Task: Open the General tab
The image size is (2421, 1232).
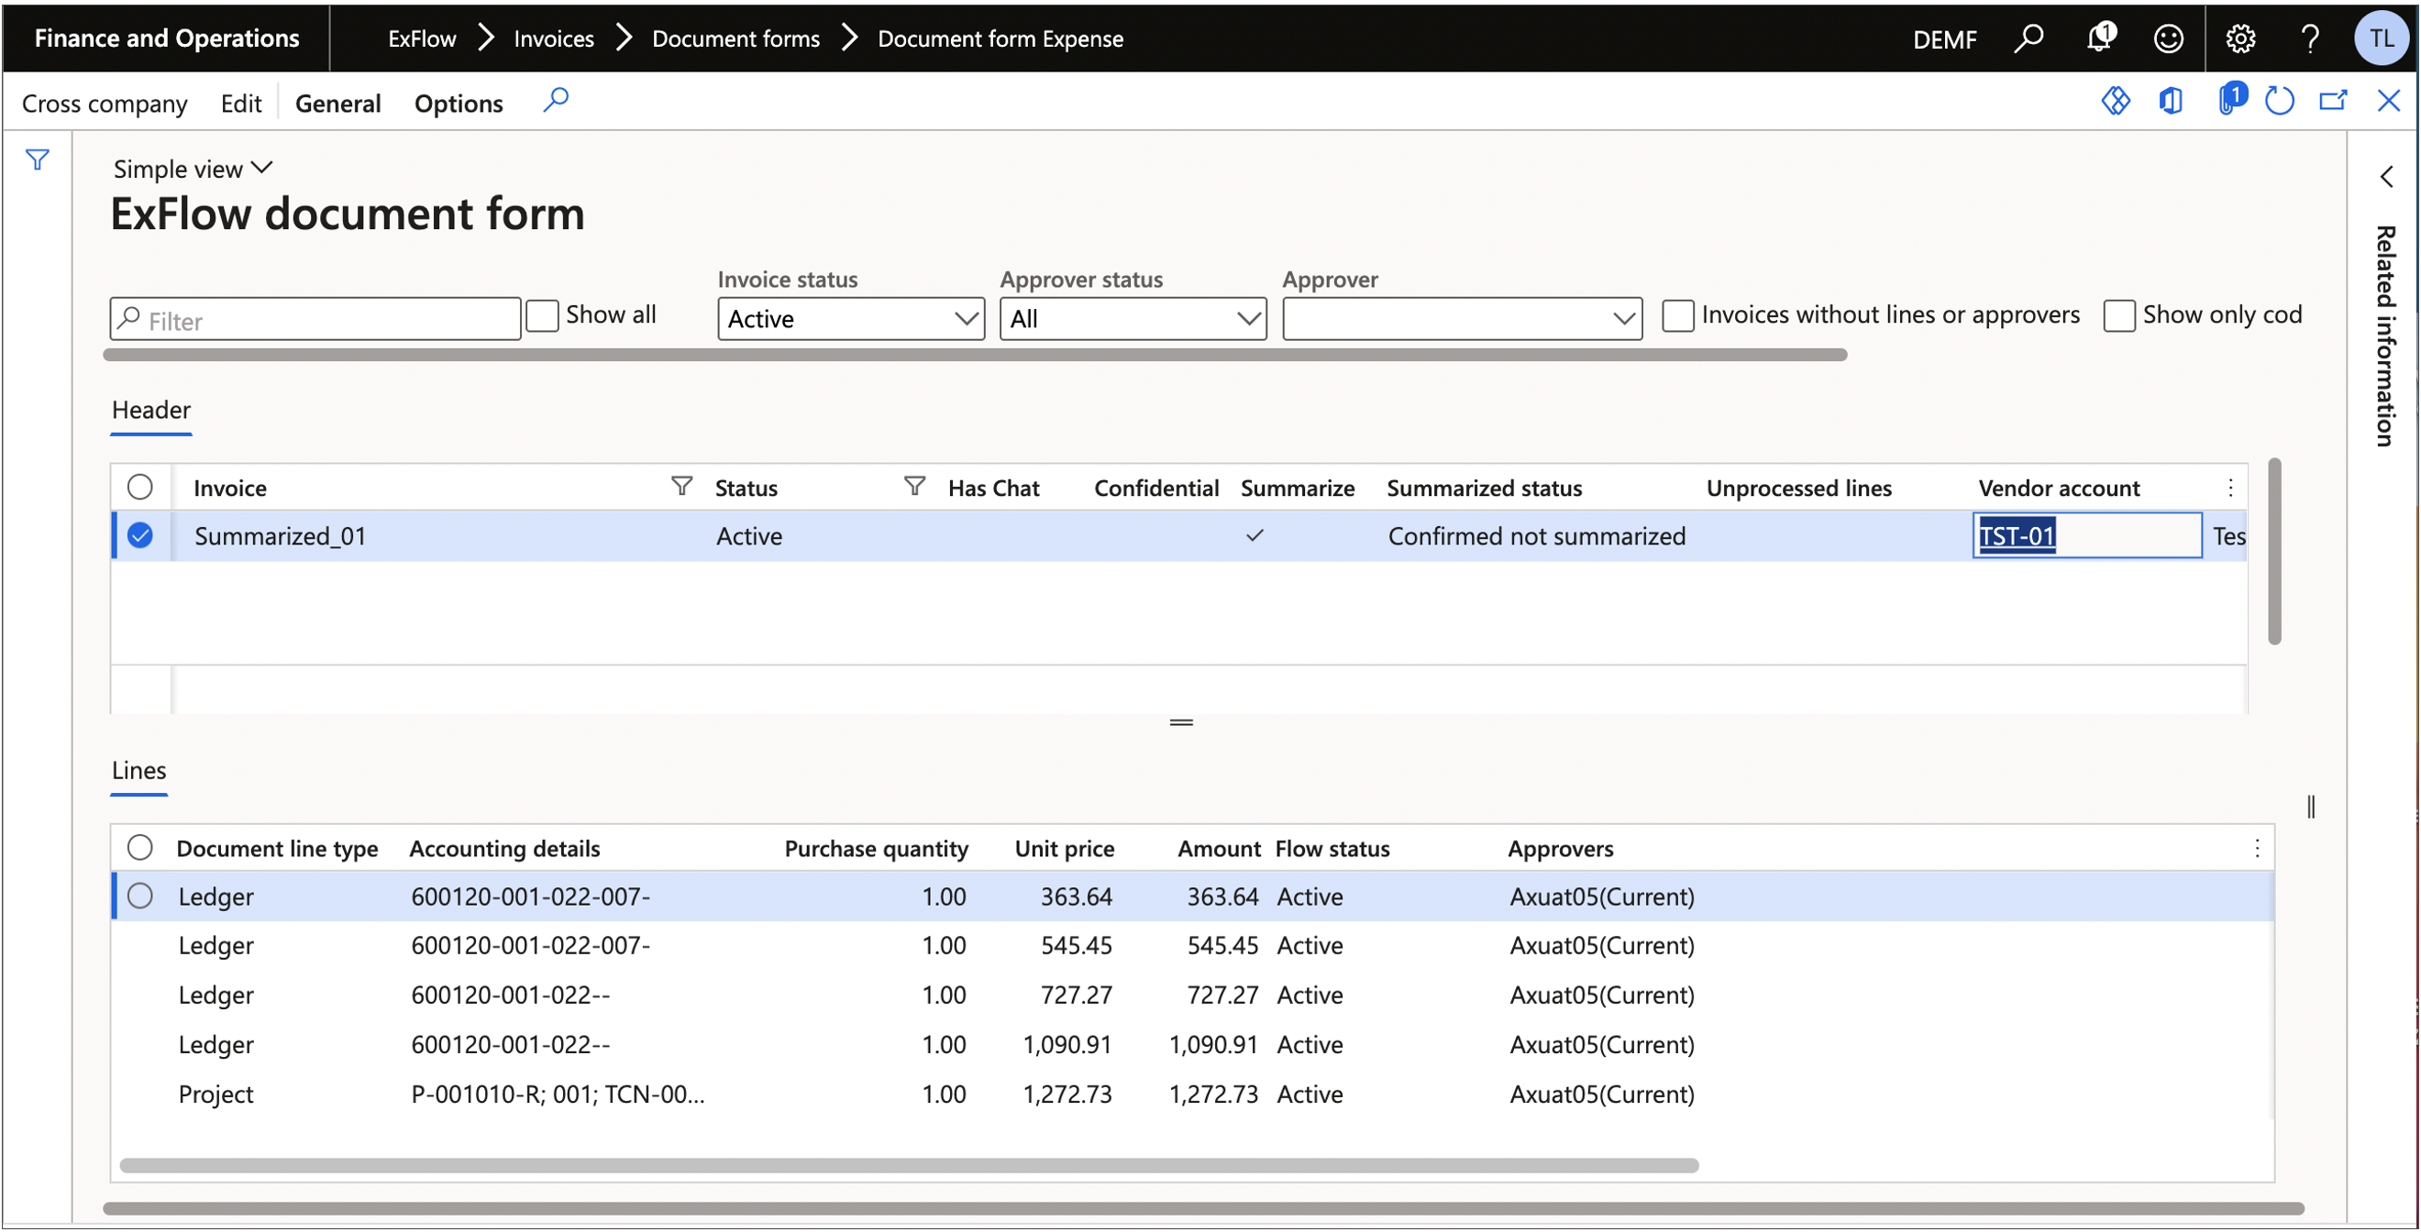Action: point(338,104)
